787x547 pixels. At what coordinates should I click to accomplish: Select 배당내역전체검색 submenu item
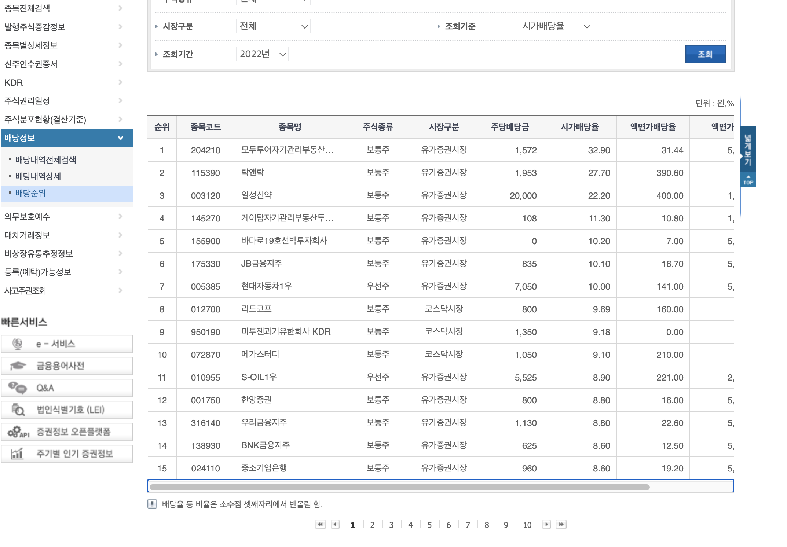click(46, 160)
